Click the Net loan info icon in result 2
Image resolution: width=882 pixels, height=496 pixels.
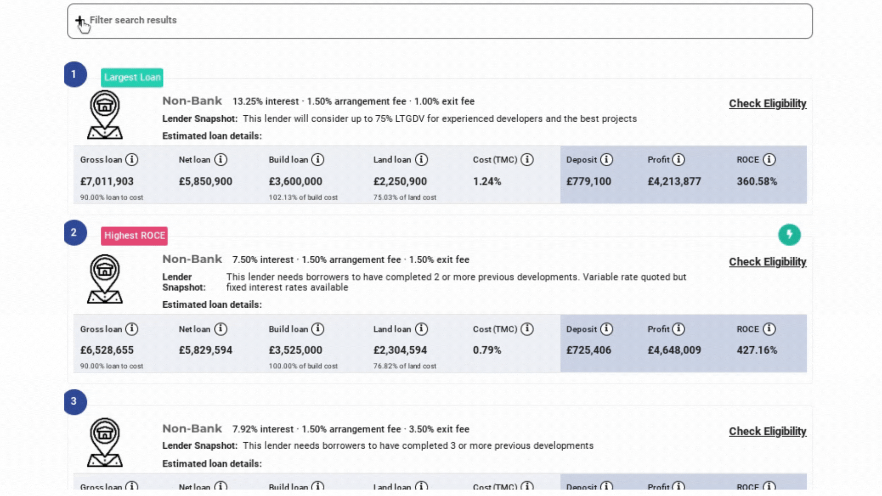click(221, 329)
